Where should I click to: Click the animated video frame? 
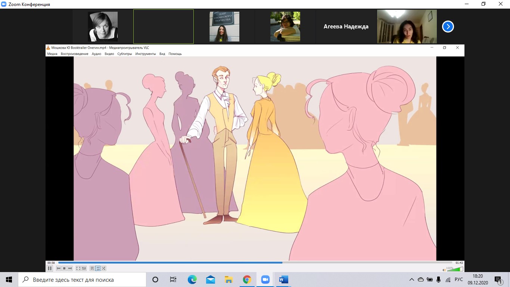tap(255, 158)
